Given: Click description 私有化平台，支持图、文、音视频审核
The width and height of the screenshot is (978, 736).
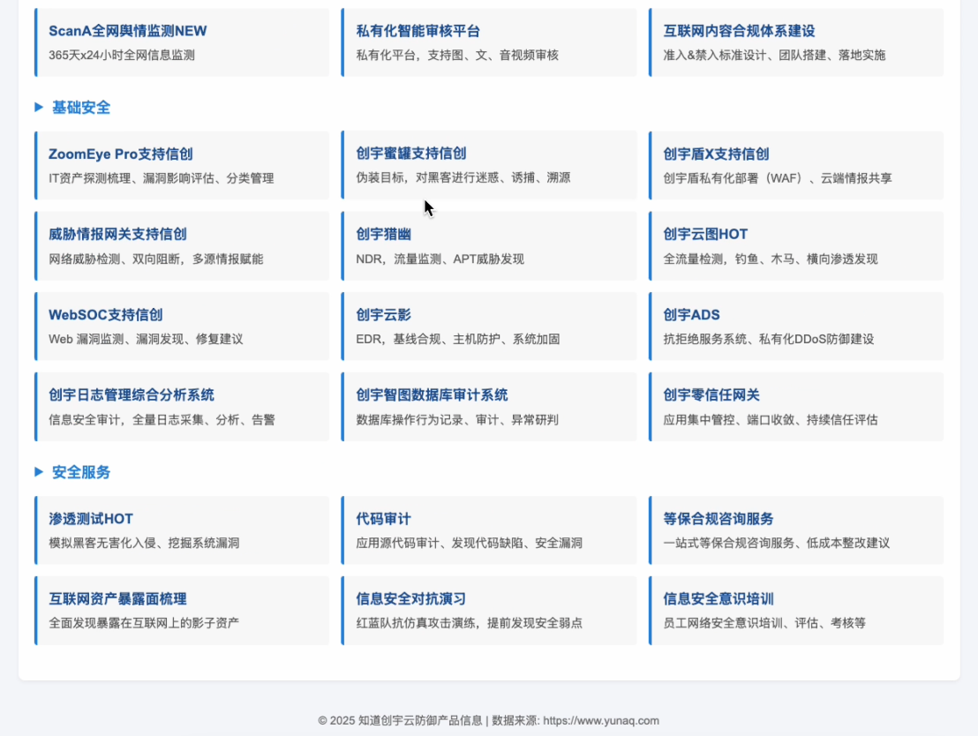Looking at the screenshot, I should tap(457, 55).
